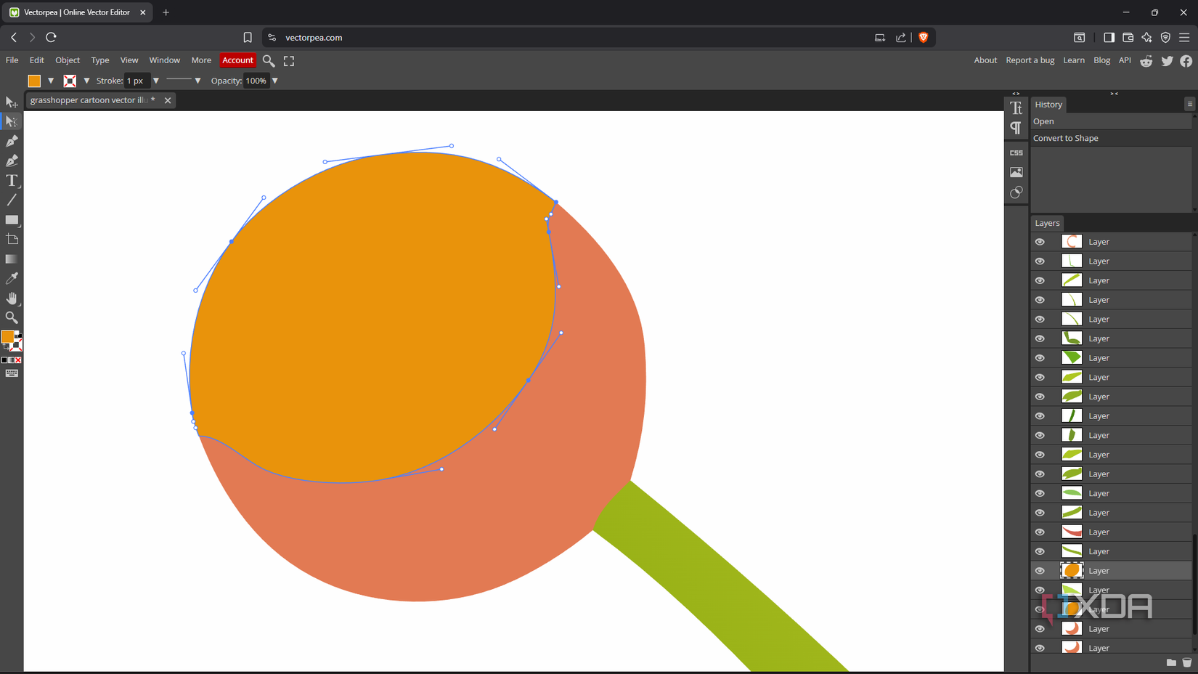The width and height of the screenshot is (1198, 674).
Task: Open the Object menu
Action: point(68,60)
